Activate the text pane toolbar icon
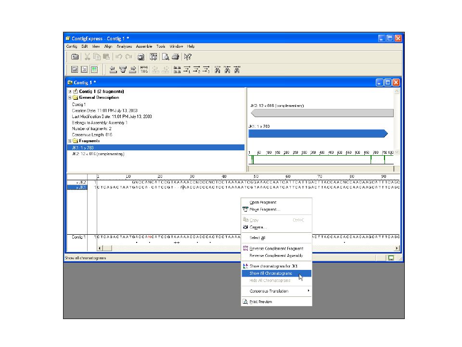The height and width of the screenshot is (347, 462). [75, 69]
